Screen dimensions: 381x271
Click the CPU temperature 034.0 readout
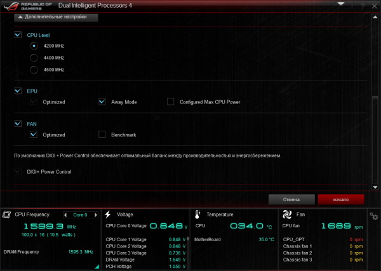251,226
